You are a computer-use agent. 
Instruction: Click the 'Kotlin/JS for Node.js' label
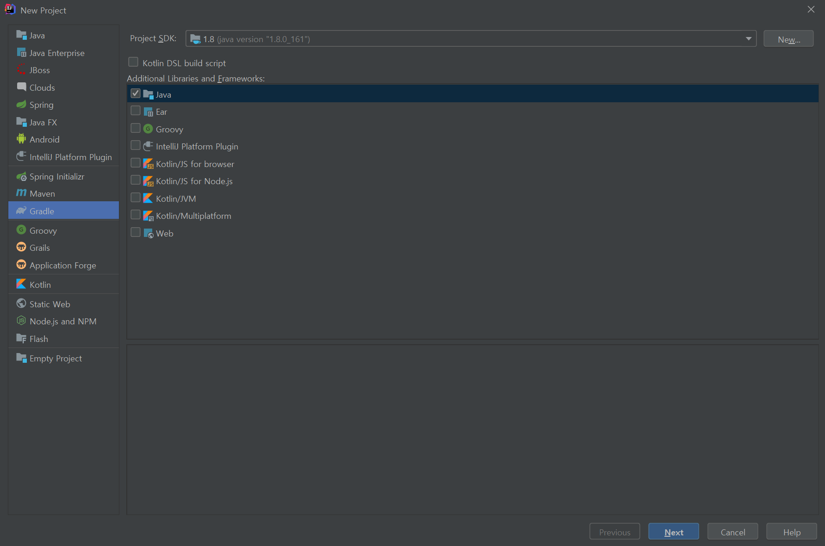[x=194, y=181]
